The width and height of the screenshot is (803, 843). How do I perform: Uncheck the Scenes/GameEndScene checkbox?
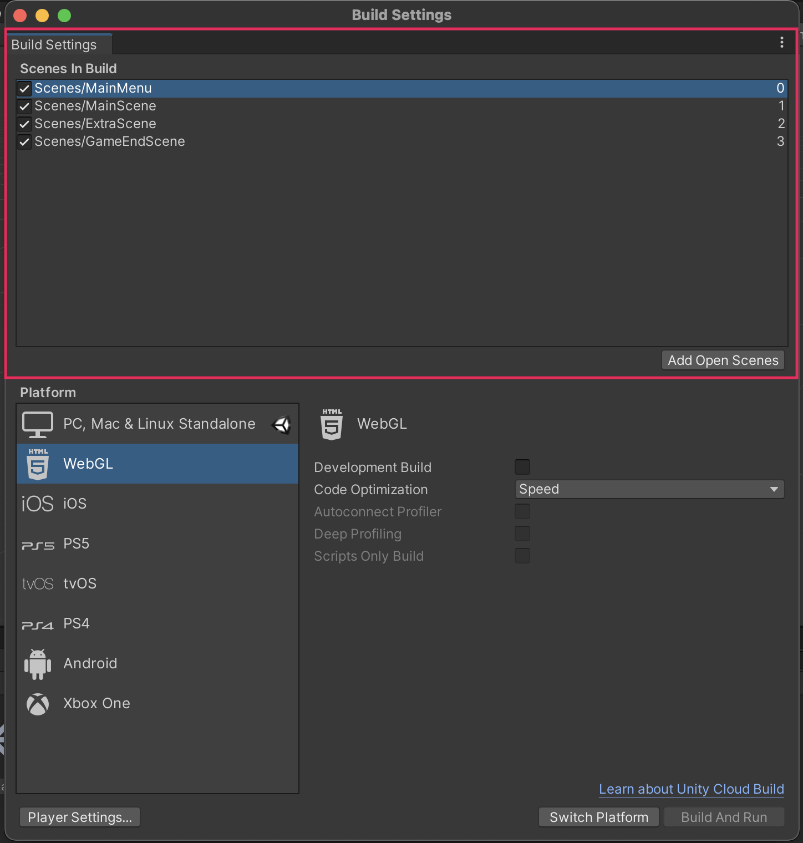(24, 142)
